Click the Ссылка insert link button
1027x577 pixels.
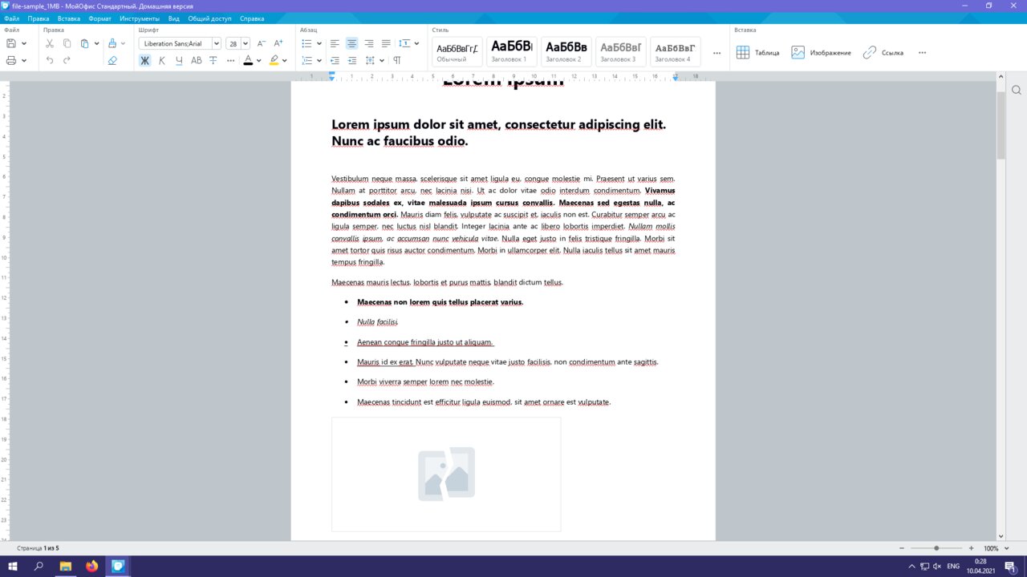tap(883, 53)
